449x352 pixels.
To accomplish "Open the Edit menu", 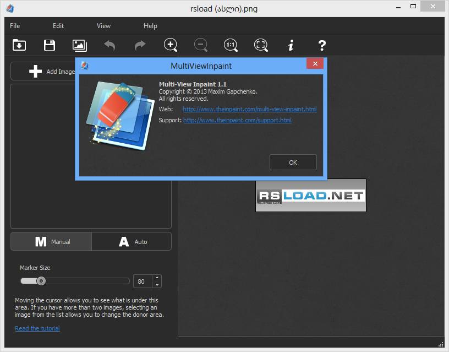I will pyautogui.click(x=58, y=26).
